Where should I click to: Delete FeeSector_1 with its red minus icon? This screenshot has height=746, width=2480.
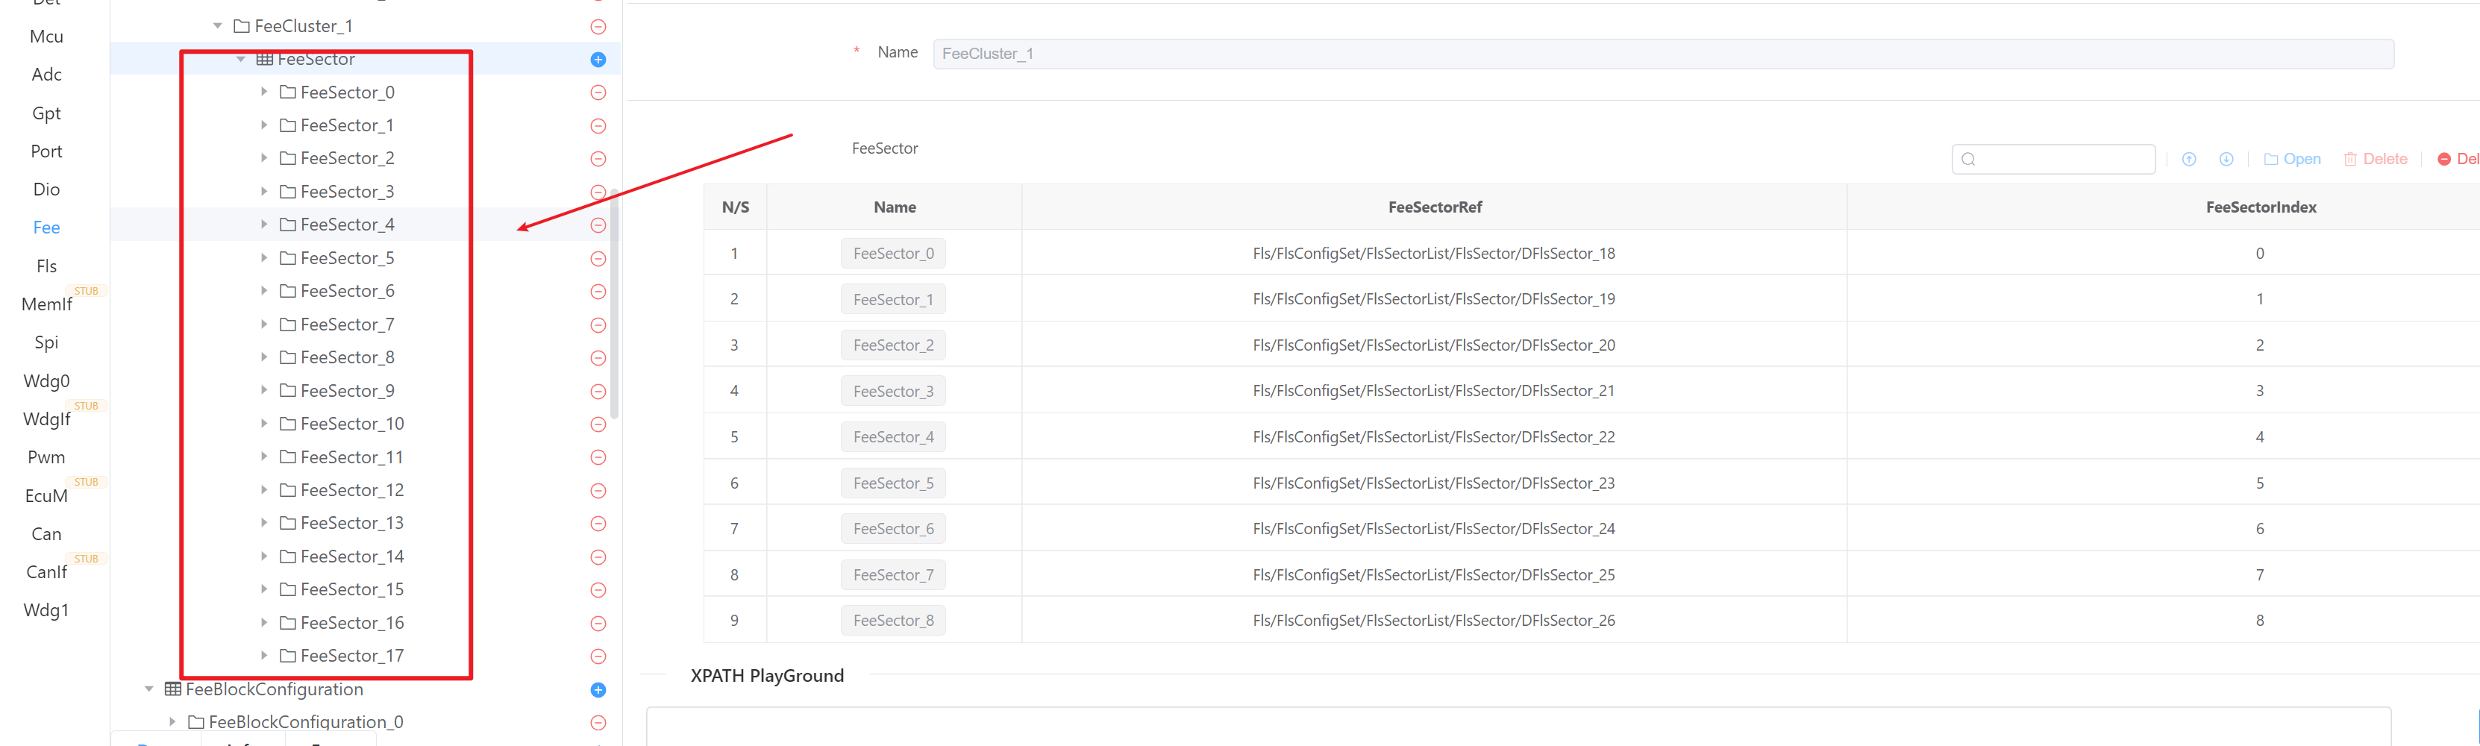[x=598, y=126]
